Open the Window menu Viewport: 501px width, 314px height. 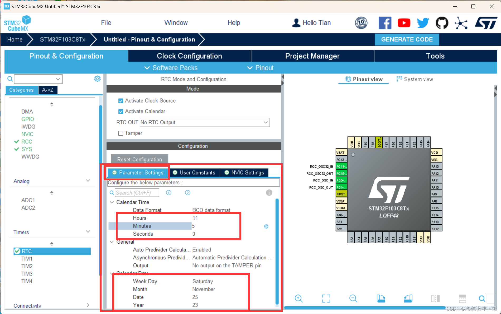[176, 23]
